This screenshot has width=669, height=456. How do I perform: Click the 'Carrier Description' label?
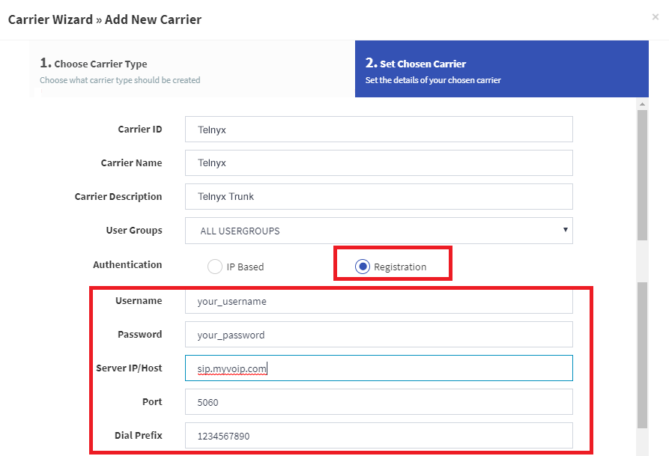point(118,197)
